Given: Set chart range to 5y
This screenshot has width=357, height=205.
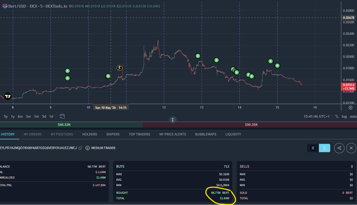Looking at the screenshot, I should point(6,116).
